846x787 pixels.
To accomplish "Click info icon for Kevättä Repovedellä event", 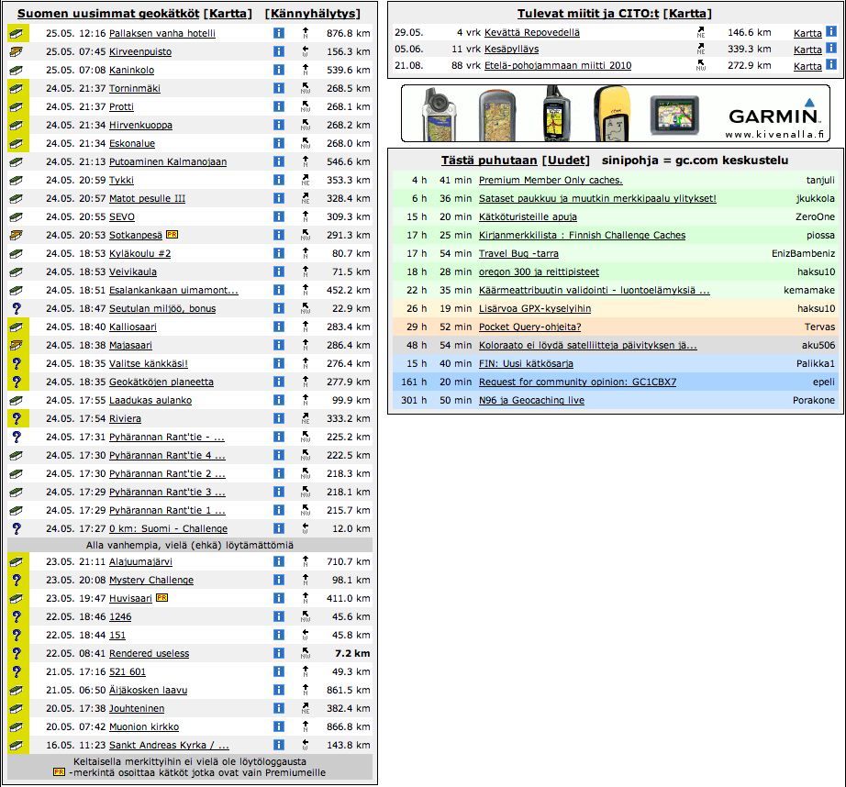I will click(830, 31).
